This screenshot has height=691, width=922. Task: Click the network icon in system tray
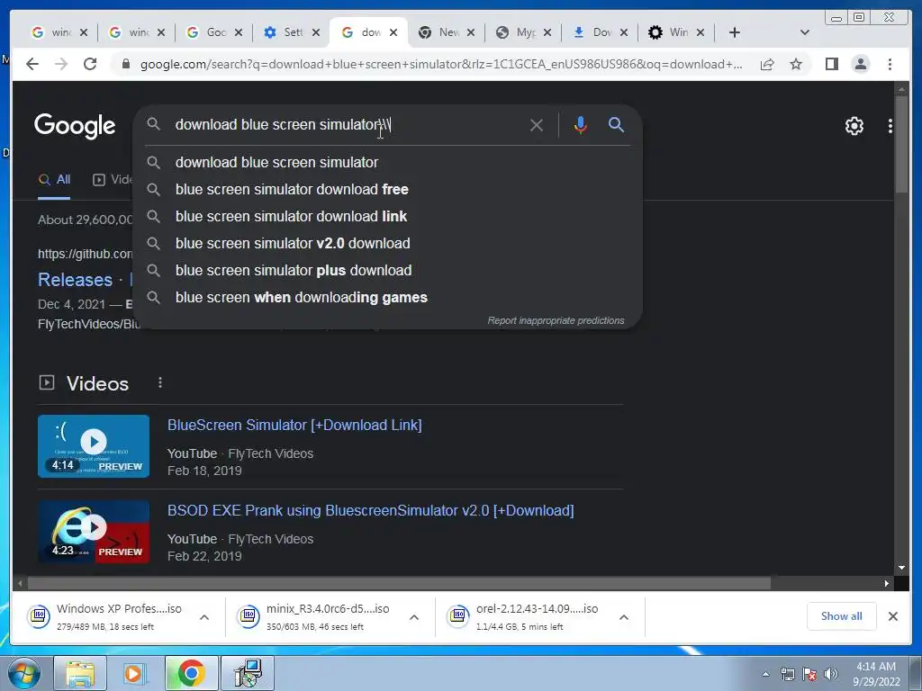pos(787,674)
